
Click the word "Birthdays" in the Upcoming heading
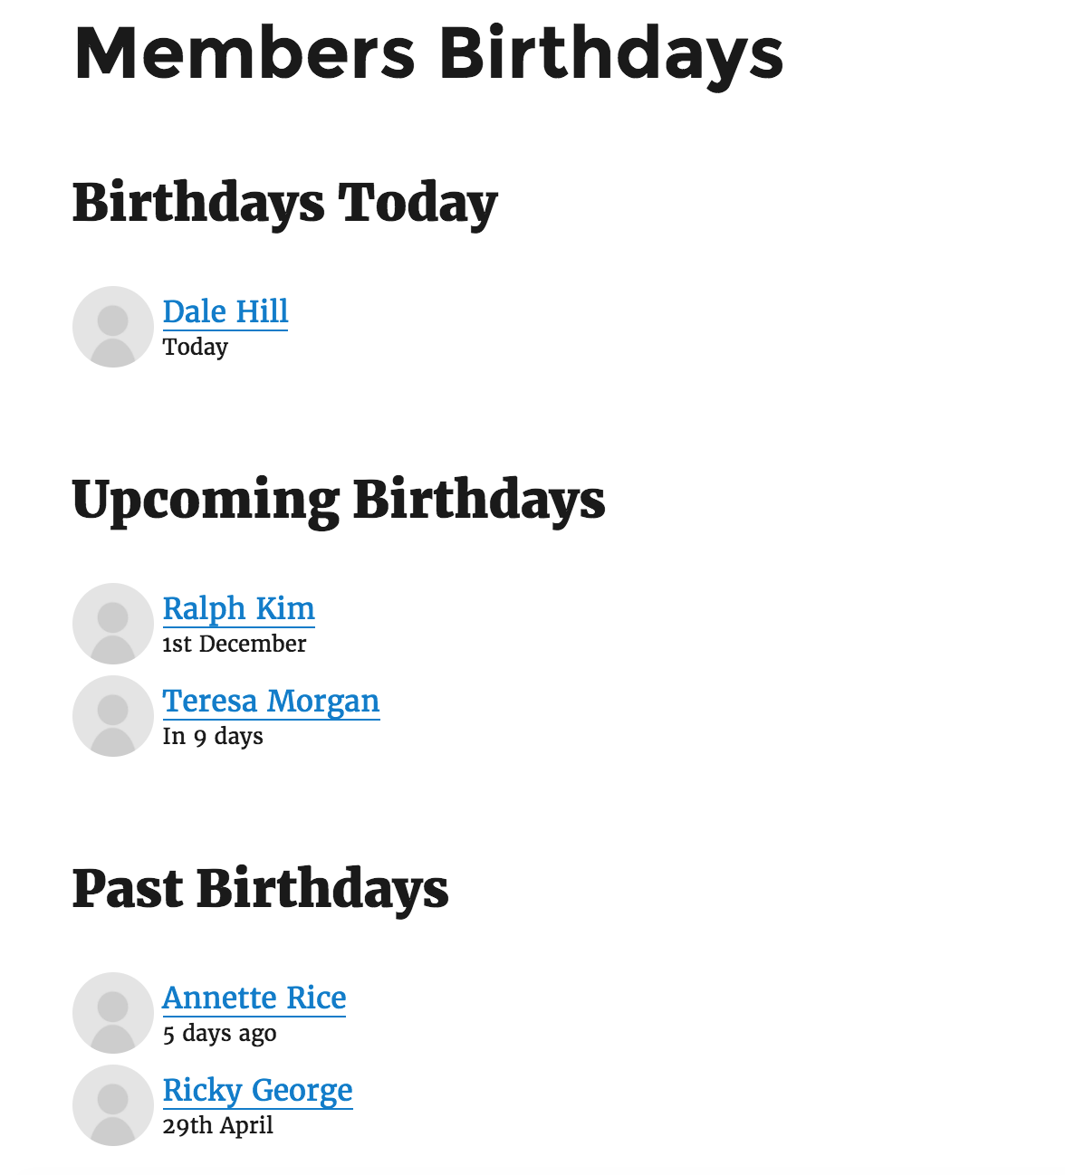[479, 499]
